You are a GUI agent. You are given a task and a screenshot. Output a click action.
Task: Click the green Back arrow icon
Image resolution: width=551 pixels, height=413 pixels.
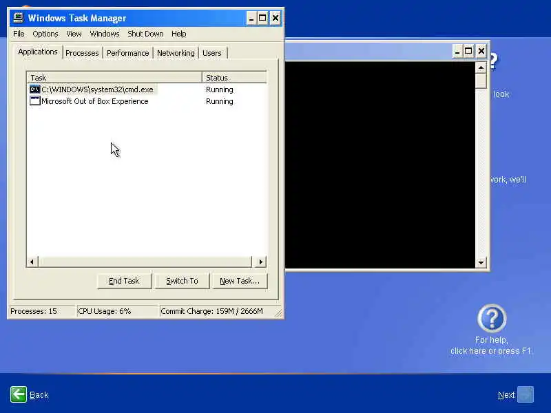click(x=19, y=394)
